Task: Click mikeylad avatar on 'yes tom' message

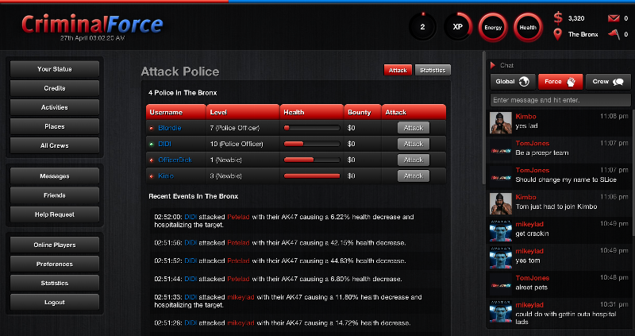Action: click(501, 258)
